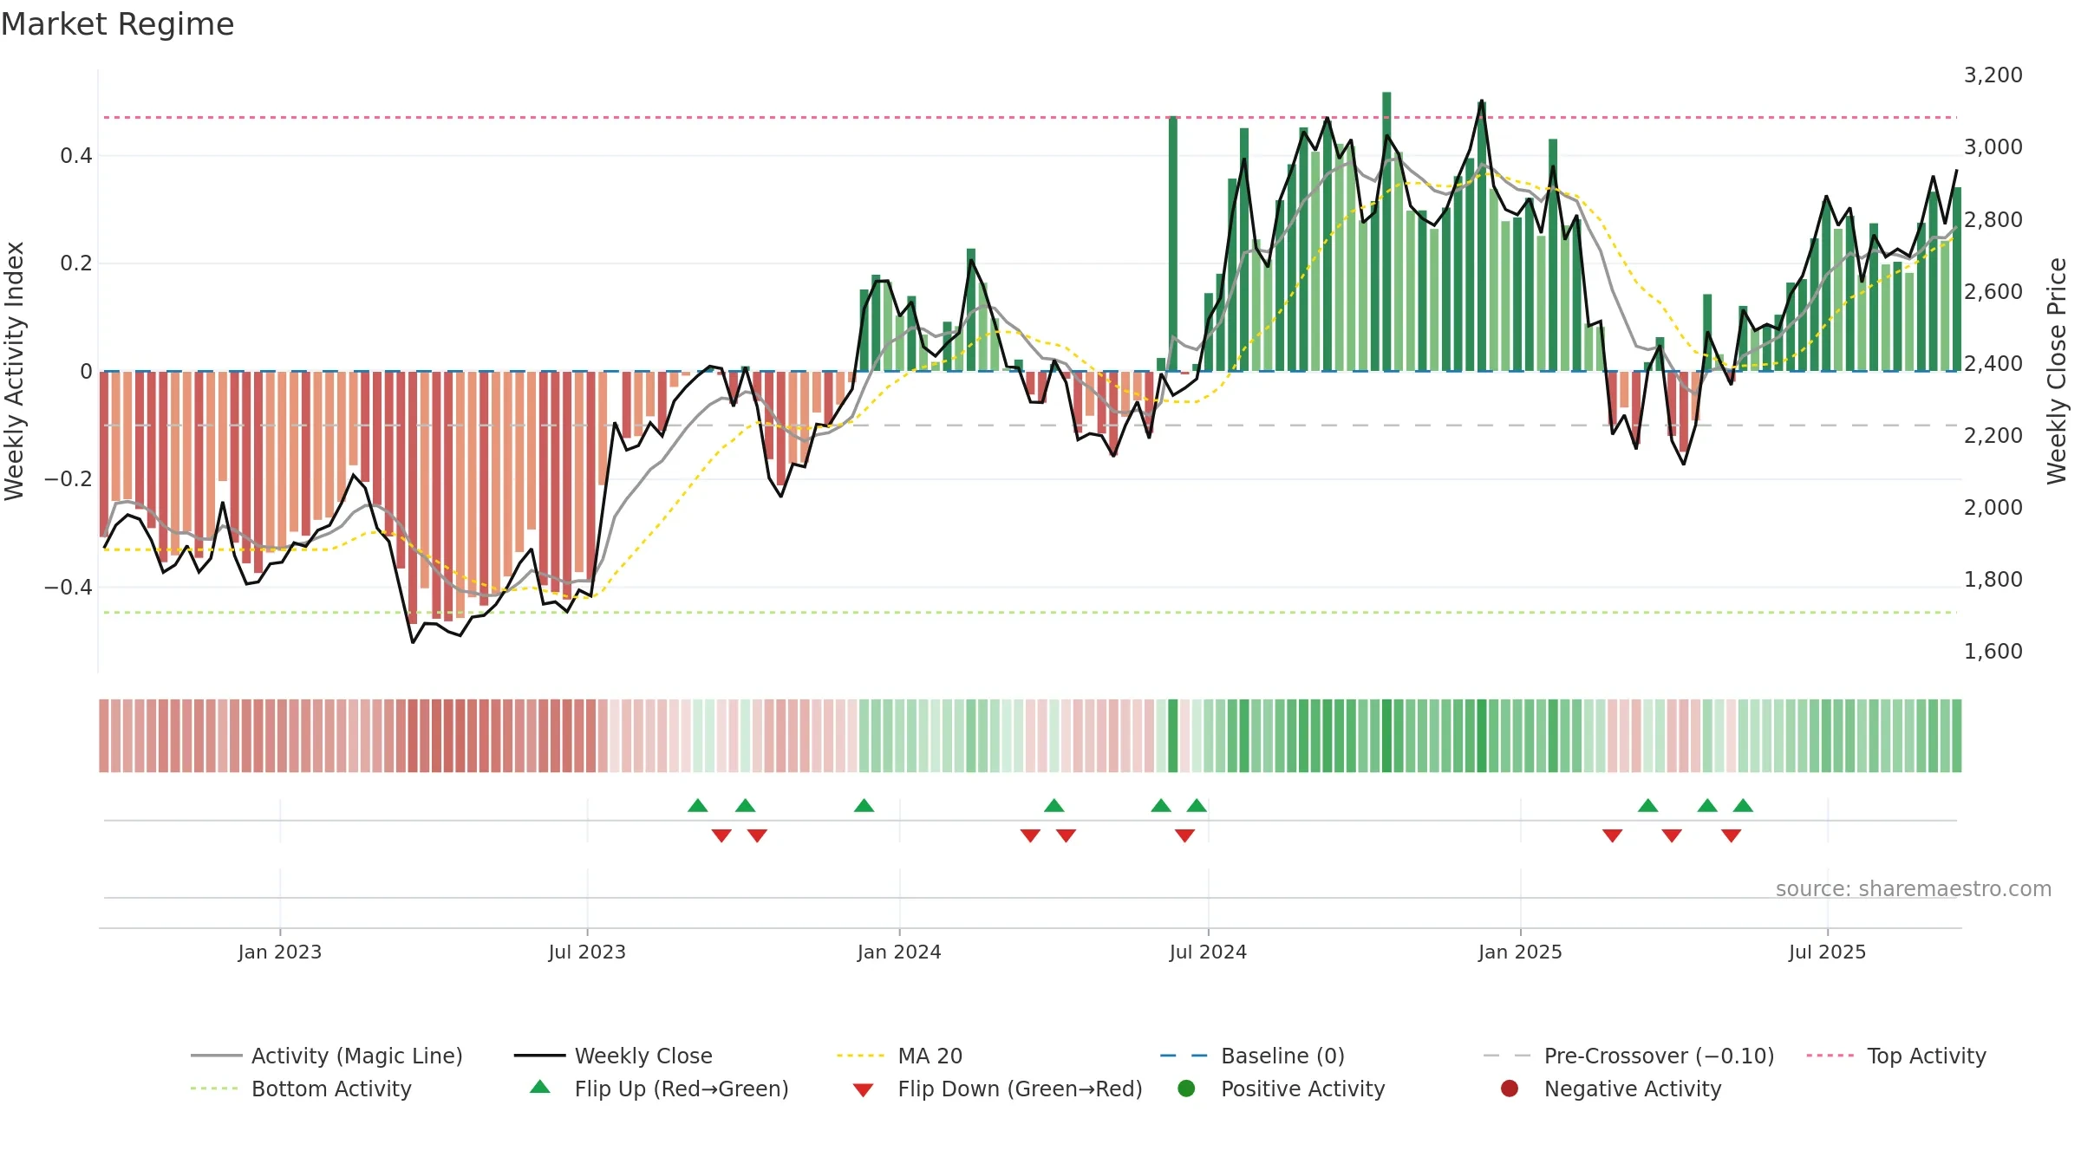The image size is (2081, 1170).
Task: Click the Jul 2023 x-axis label
Action: tap(587, 952)
